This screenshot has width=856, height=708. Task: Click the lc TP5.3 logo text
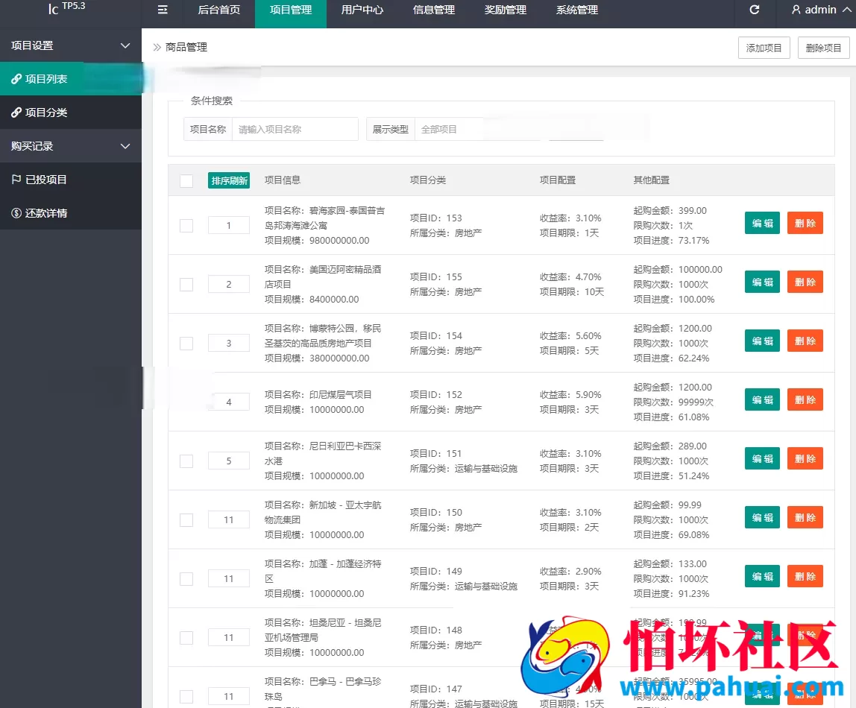coord(66,8)
